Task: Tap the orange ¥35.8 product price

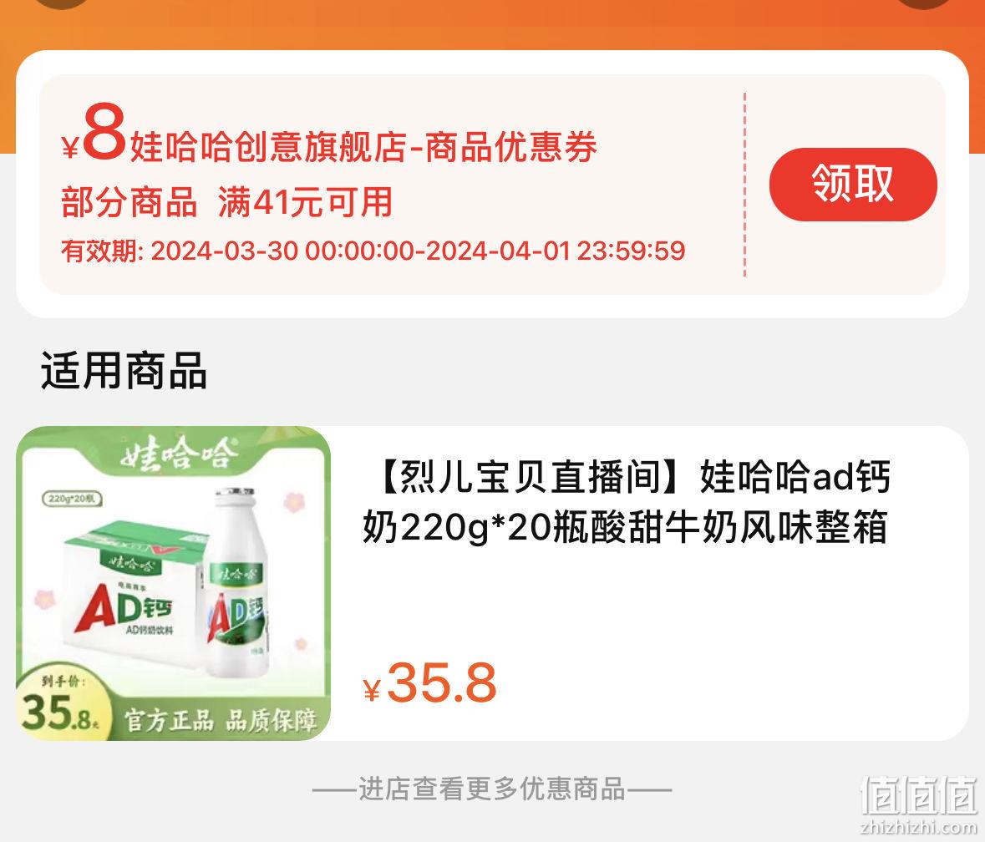Action: [x=429, y=683]
